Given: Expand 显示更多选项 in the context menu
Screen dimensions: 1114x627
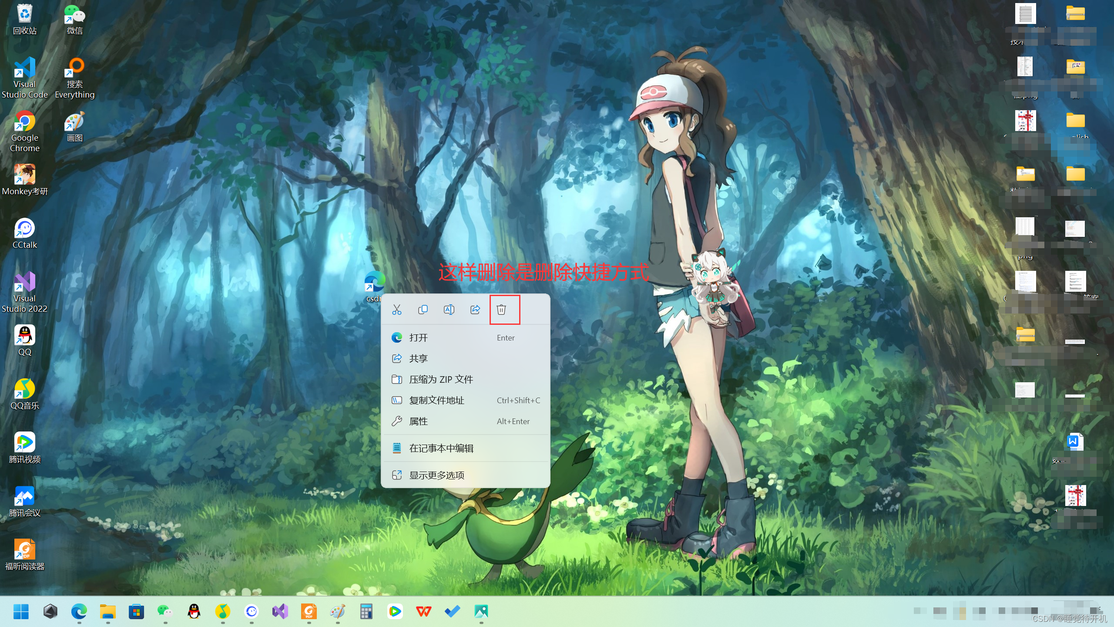Looking at the screenshot, I should coord(466,475).
